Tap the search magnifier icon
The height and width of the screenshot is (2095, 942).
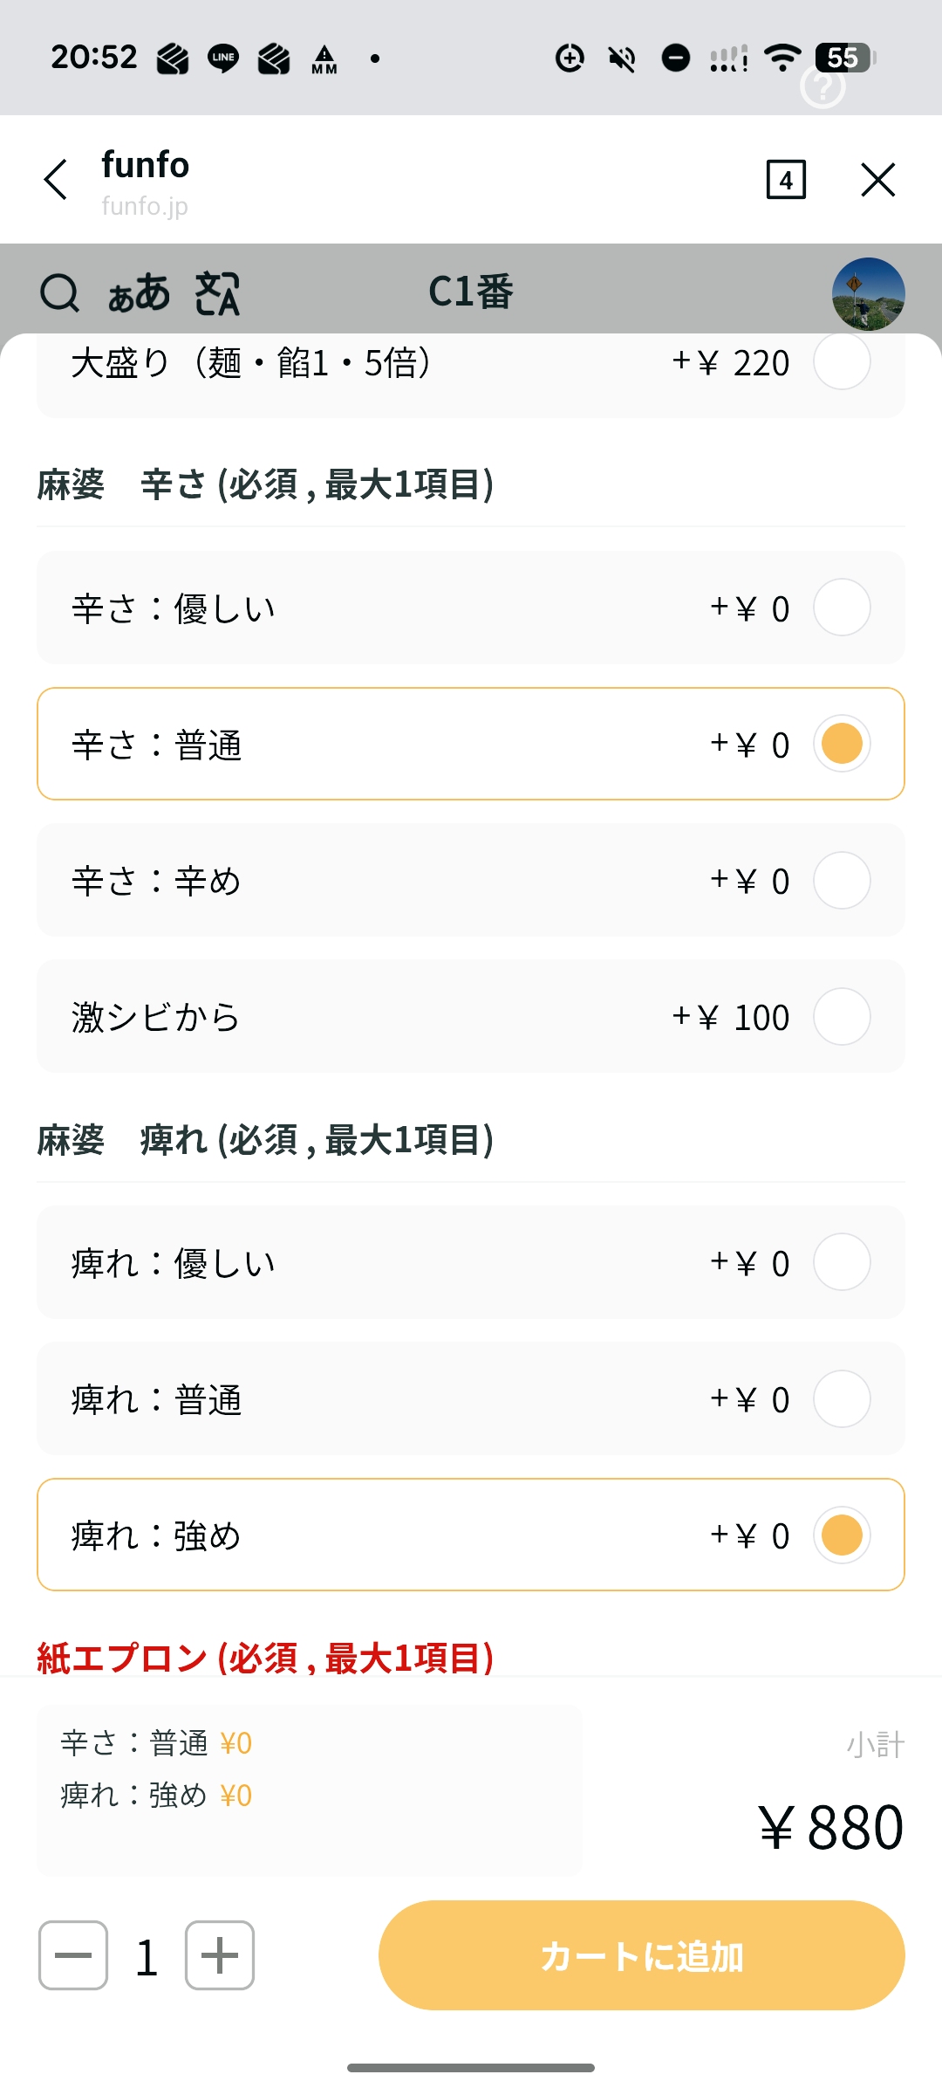(x=59, y=293)
